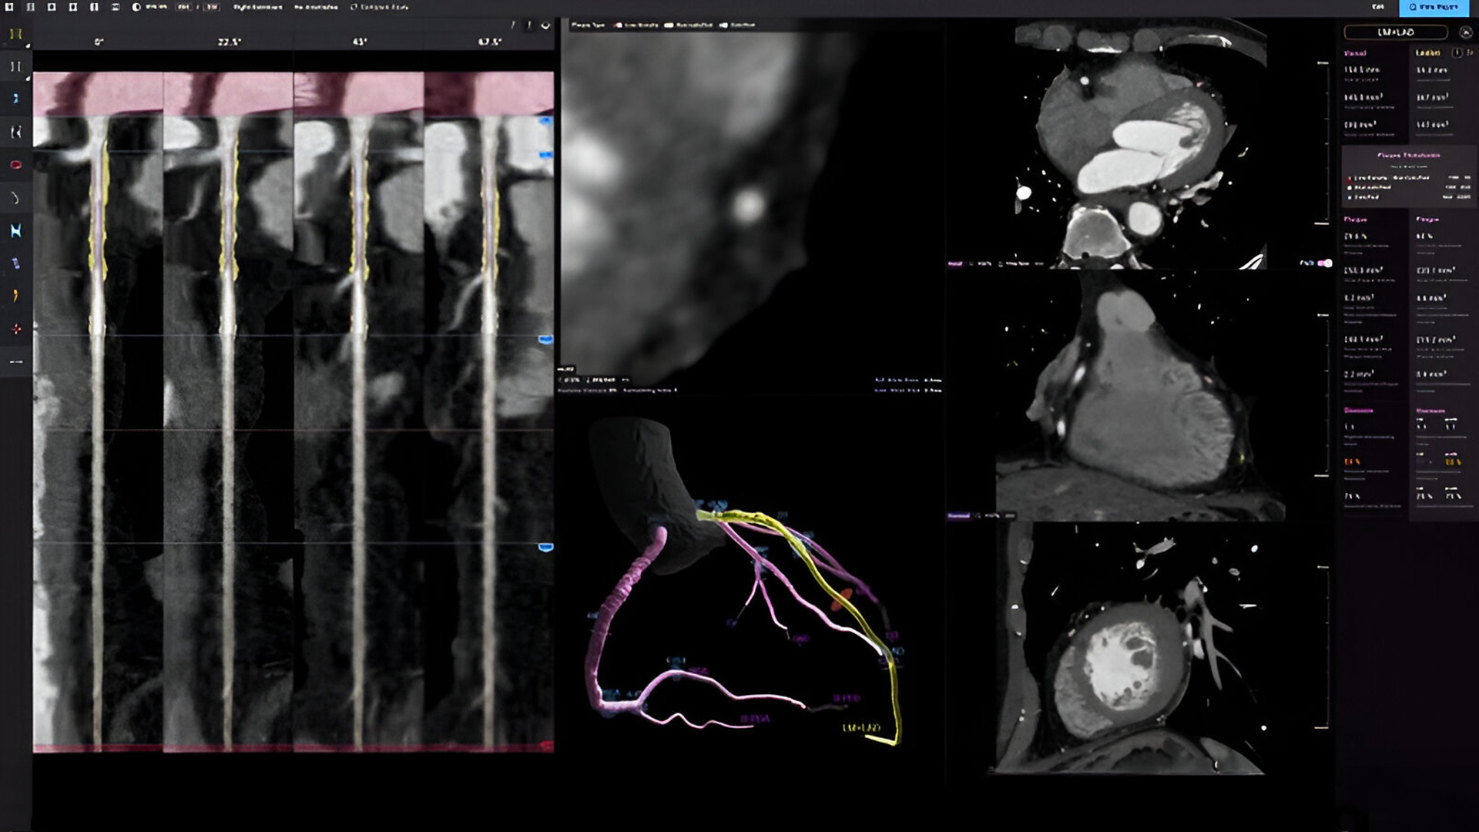The height and width of the screenshot is (832, 1479).
Task: Click the Edit button near top right
Action: pos(1377,7)
